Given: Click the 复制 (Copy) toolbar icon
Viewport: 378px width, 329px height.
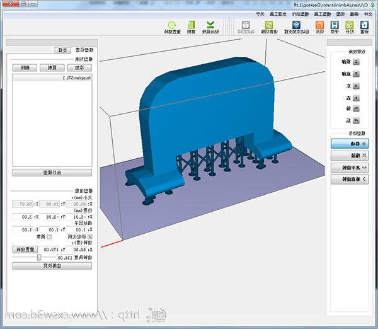Looking at the screenshot, I should point(191,26).
